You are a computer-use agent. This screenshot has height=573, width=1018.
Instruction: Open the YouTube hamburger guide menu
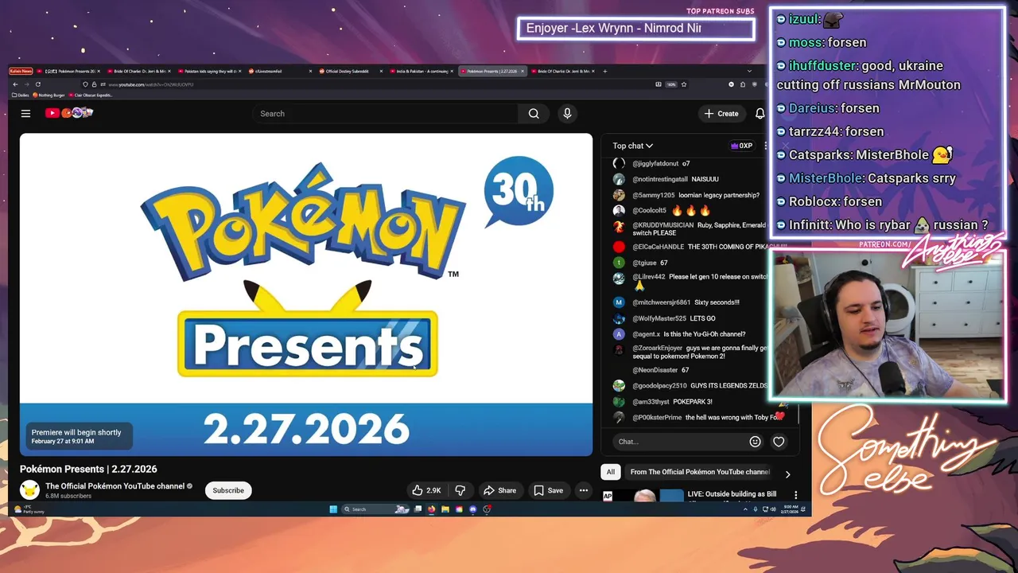pyautogui.click(x=25, y=114)
